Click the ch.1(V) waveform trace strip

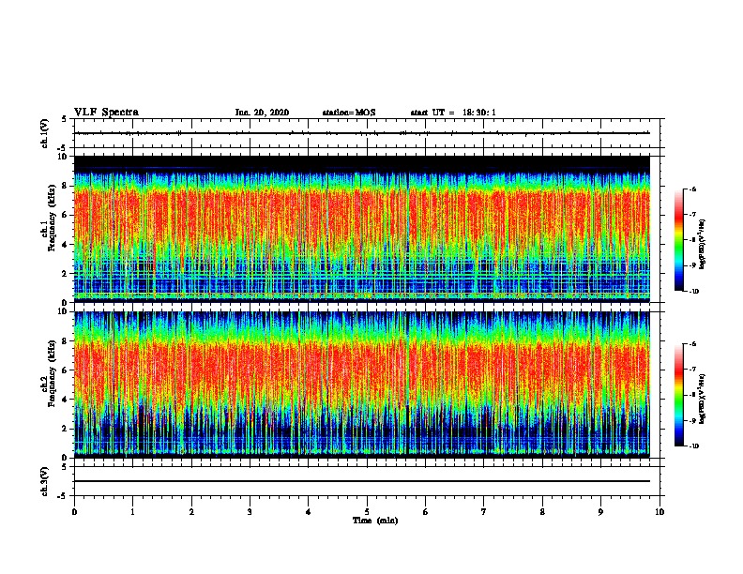[x=362, y=133]
